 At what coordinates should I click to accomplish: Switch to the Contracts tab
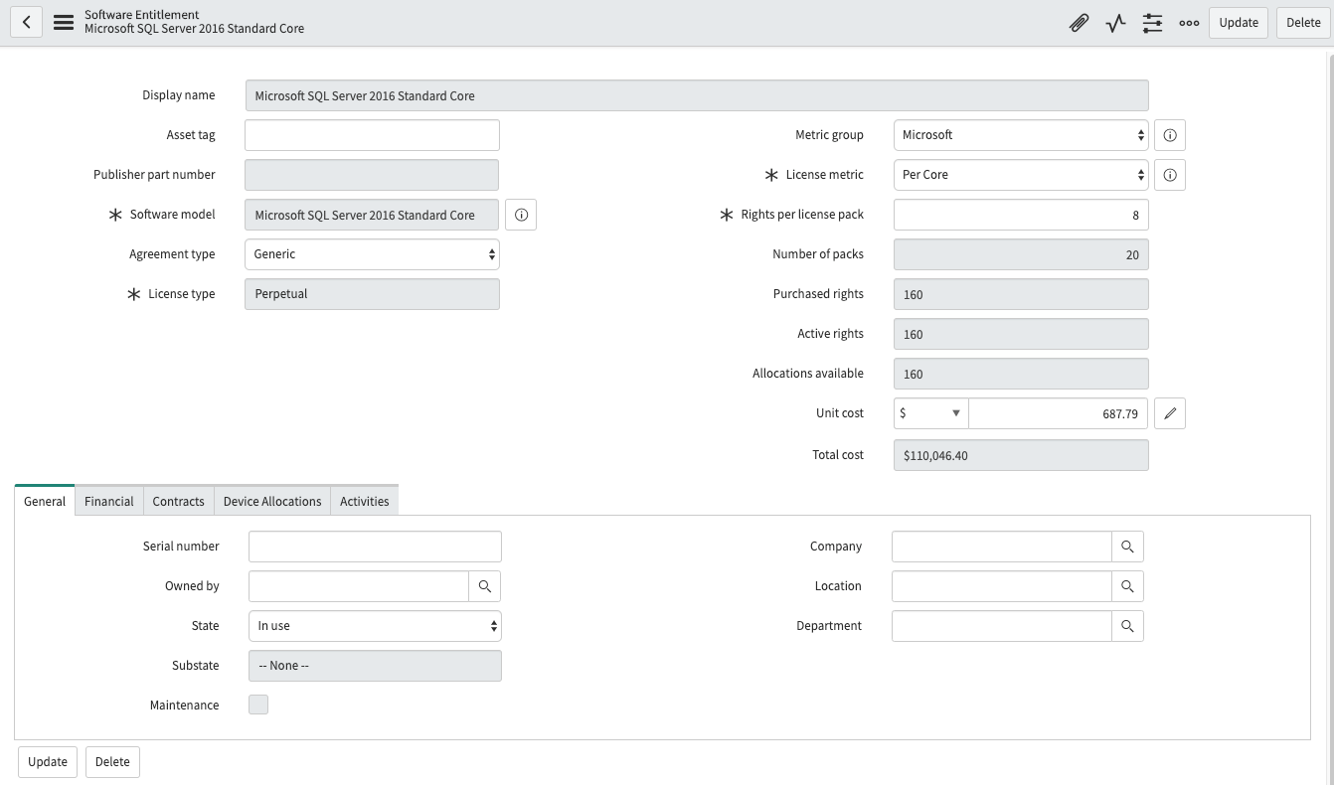point(179,501)
